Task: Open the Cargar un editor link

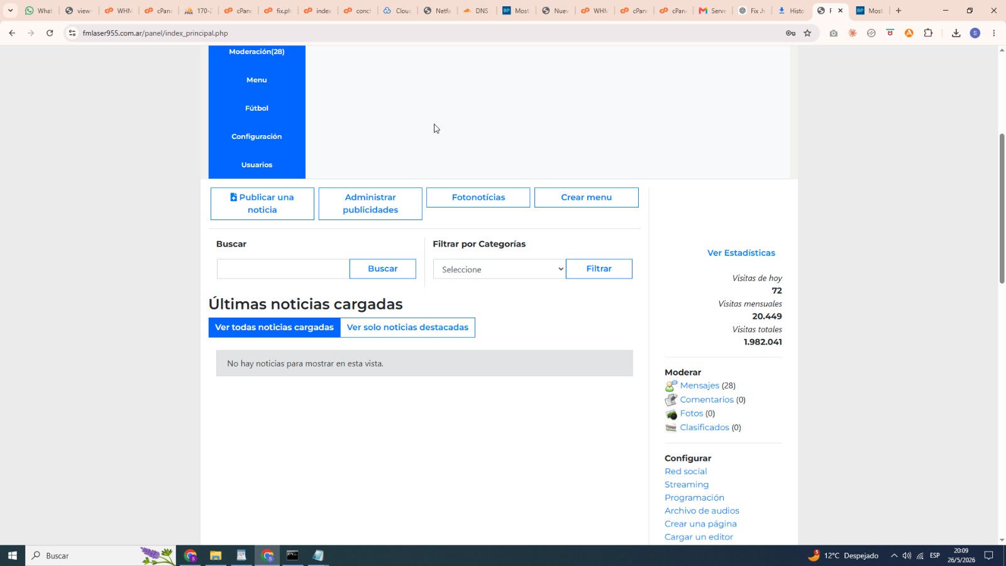Action: click(699, 537)
